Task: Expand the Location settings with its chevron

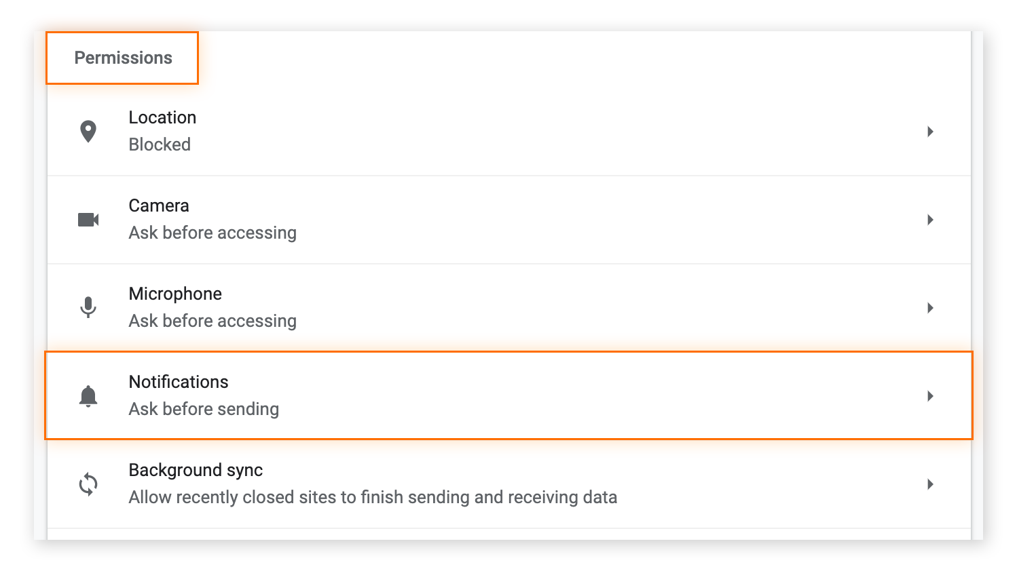Action: 930,132
